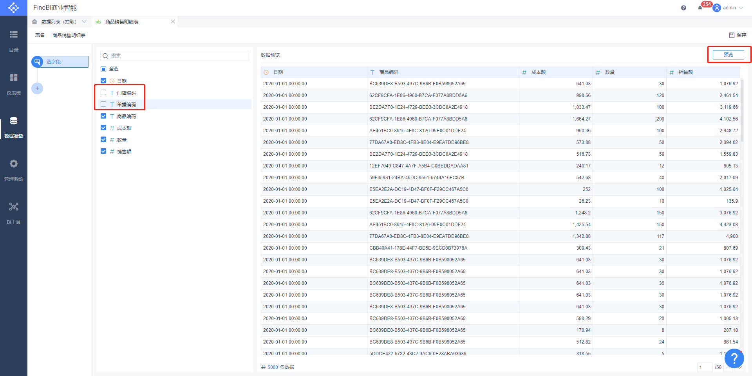Open the 目录 directory sidebar section
Image resolution: width=752 pixels, height=376 pixels.
[14, 41]
